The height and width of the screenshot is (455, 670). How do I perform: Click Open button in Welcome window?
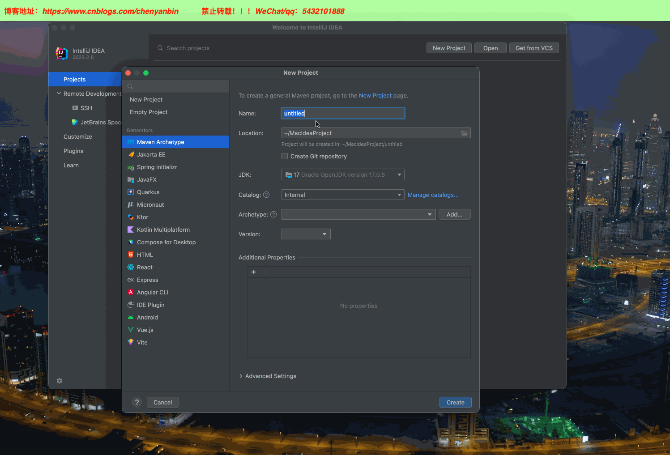pos(491,48)
